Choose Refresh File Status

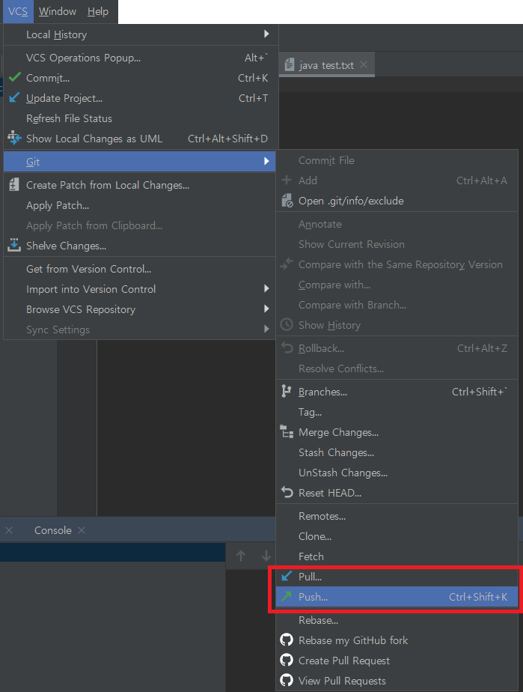click(x=140, y=118)
